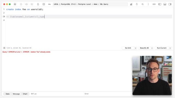175x98 pixels.
Task: Click the tablename comment on line 3
Action: click(25, 17)
